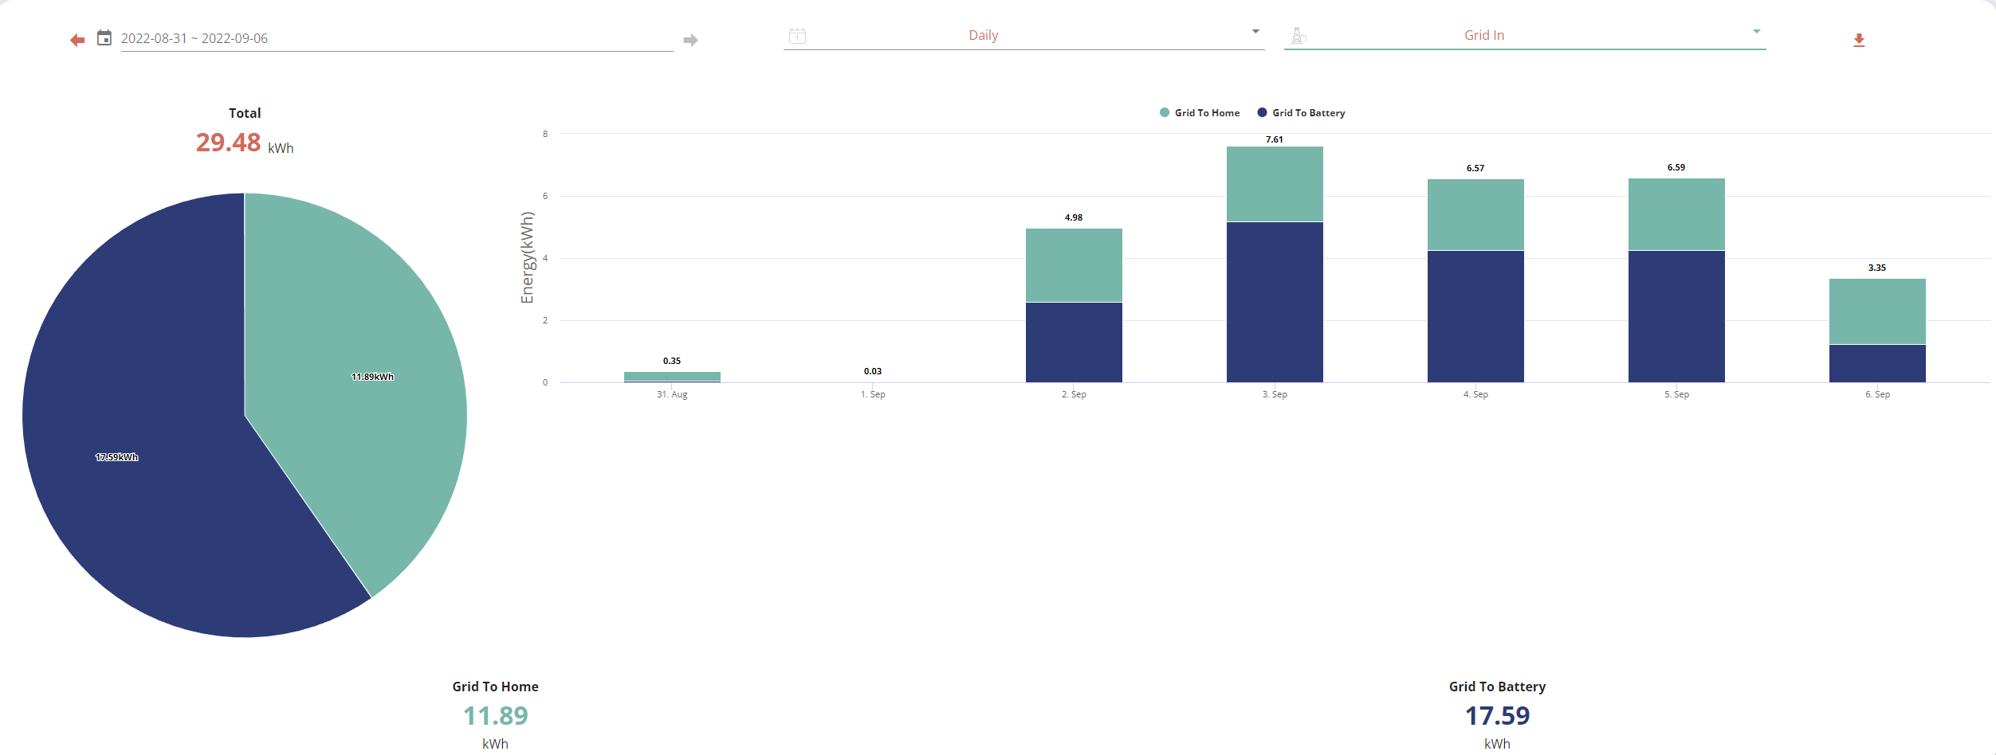1996x755 pixels.
Task: Click the Grid To Battery 17.59 summary value
Action: [x=1498, y=716]
